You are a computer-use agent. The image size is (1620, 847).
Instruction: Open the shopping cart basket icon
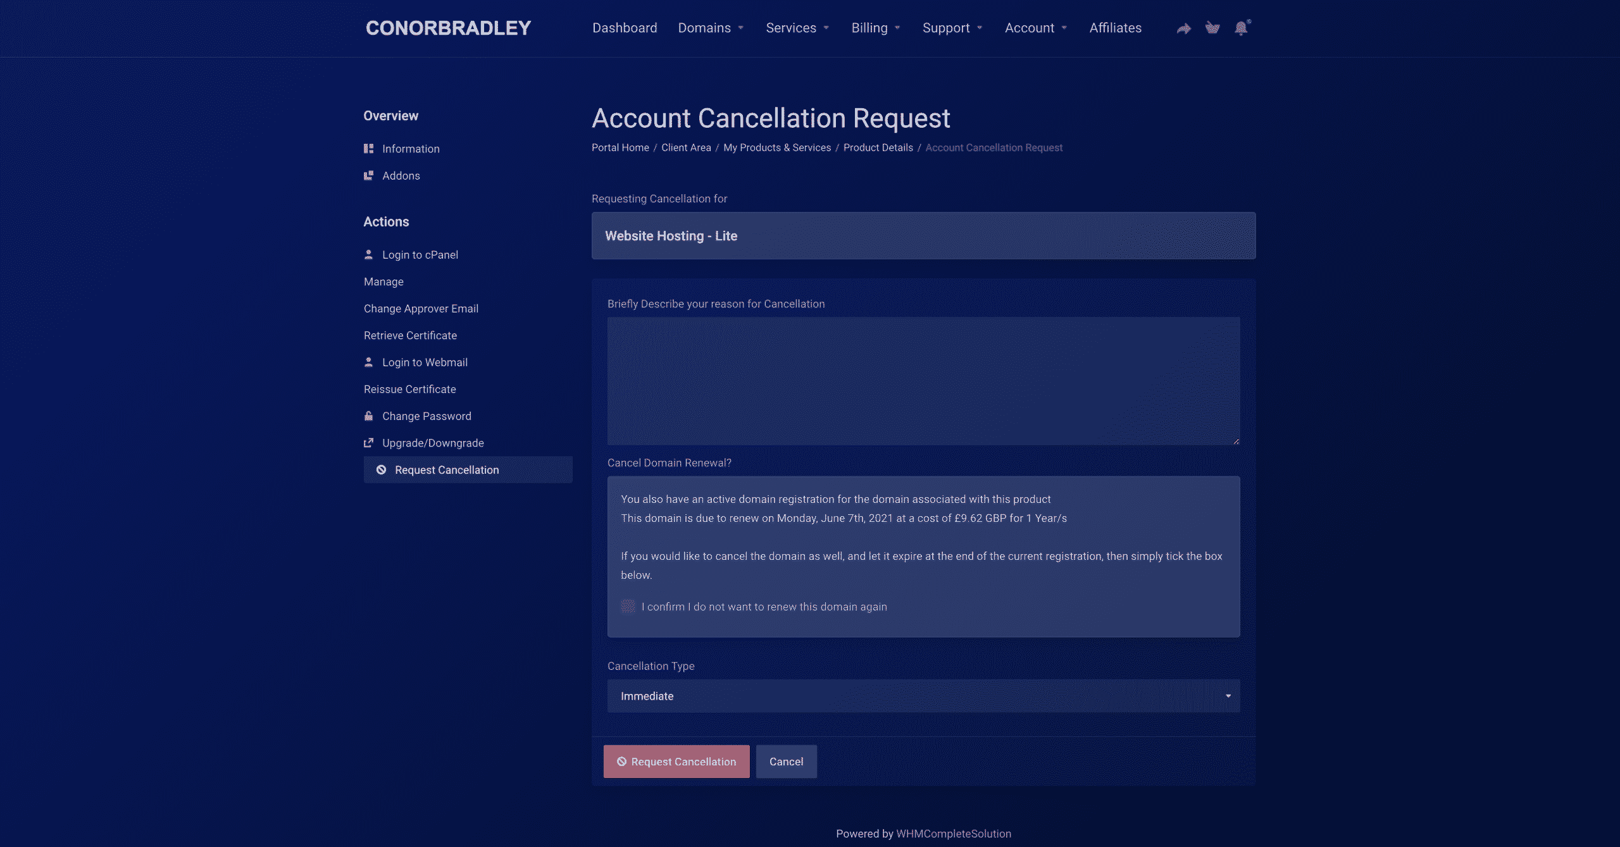tap(1212, 28)
